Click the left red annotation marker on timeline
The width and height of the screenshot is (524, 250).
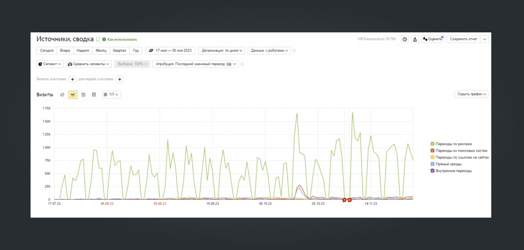(345, 200)
